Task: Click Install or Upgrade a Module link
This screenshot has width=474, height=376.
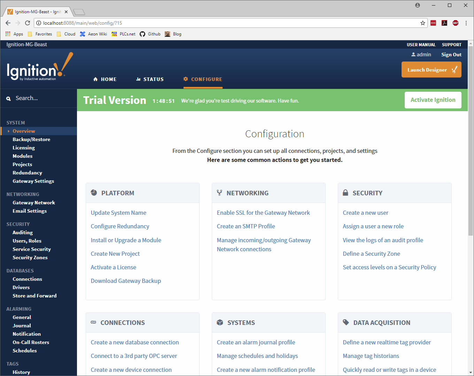Action: coord(126,240)
